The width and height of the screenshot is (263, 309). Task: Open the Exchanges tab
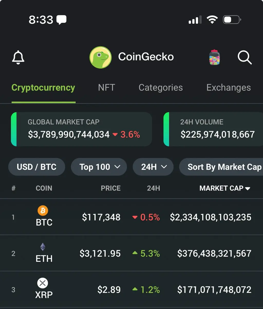[x=229, y=88]
